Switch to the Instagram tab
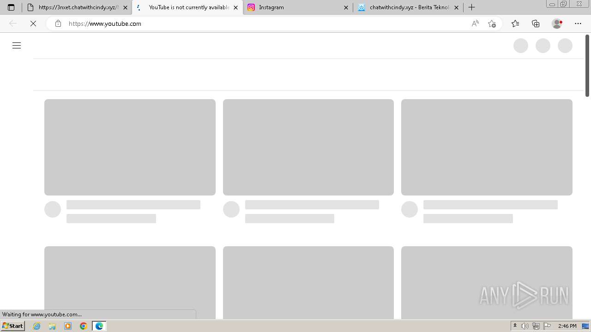Screen dimensions: 591x332 pos(298,7)
